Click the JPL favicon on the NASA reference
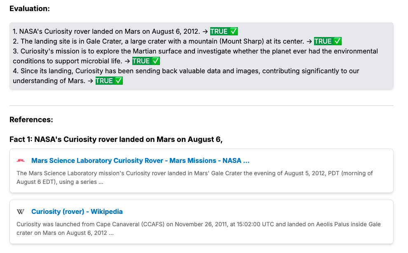 [21, 160]
